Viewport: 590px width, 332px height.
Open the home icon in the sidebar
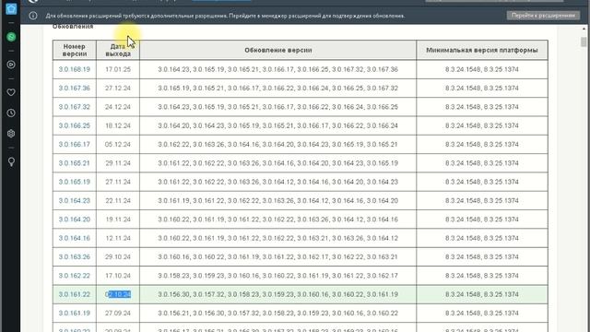[x=11, y=8]
